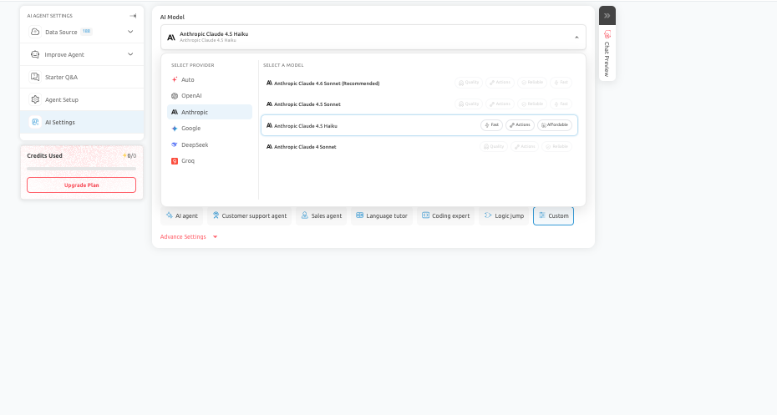Screen dimensions: 777x415
Task: Click the Language tutor icon
Action: [x=360, y=215]
